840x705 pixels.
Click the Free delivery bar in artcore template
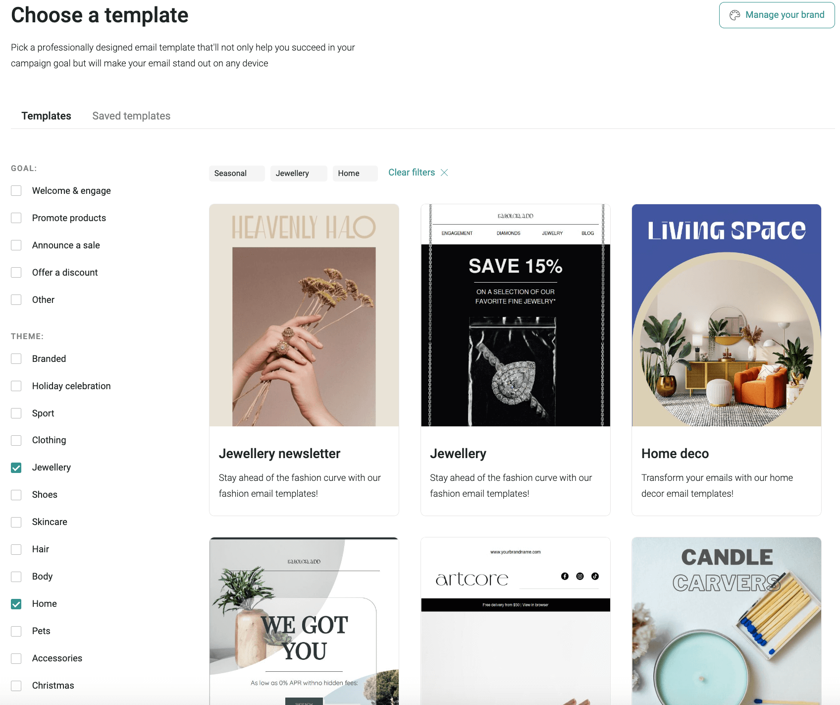tap(515, 605)
